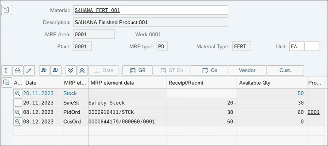Click the Vendor button
Image resolution: width=328 pixels, height=146 pixels.
coord(247,70)
